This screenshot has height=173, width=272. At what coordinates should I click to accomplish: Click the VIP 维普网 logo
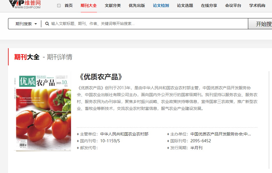(25, 5)
